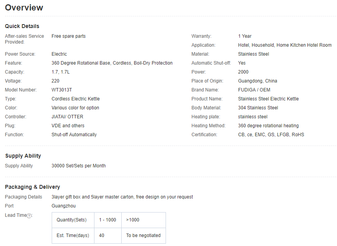Viewport: 337px width, 246px height.
Task: Click the Guangdong, China origin value
Action: coord(257,81)
